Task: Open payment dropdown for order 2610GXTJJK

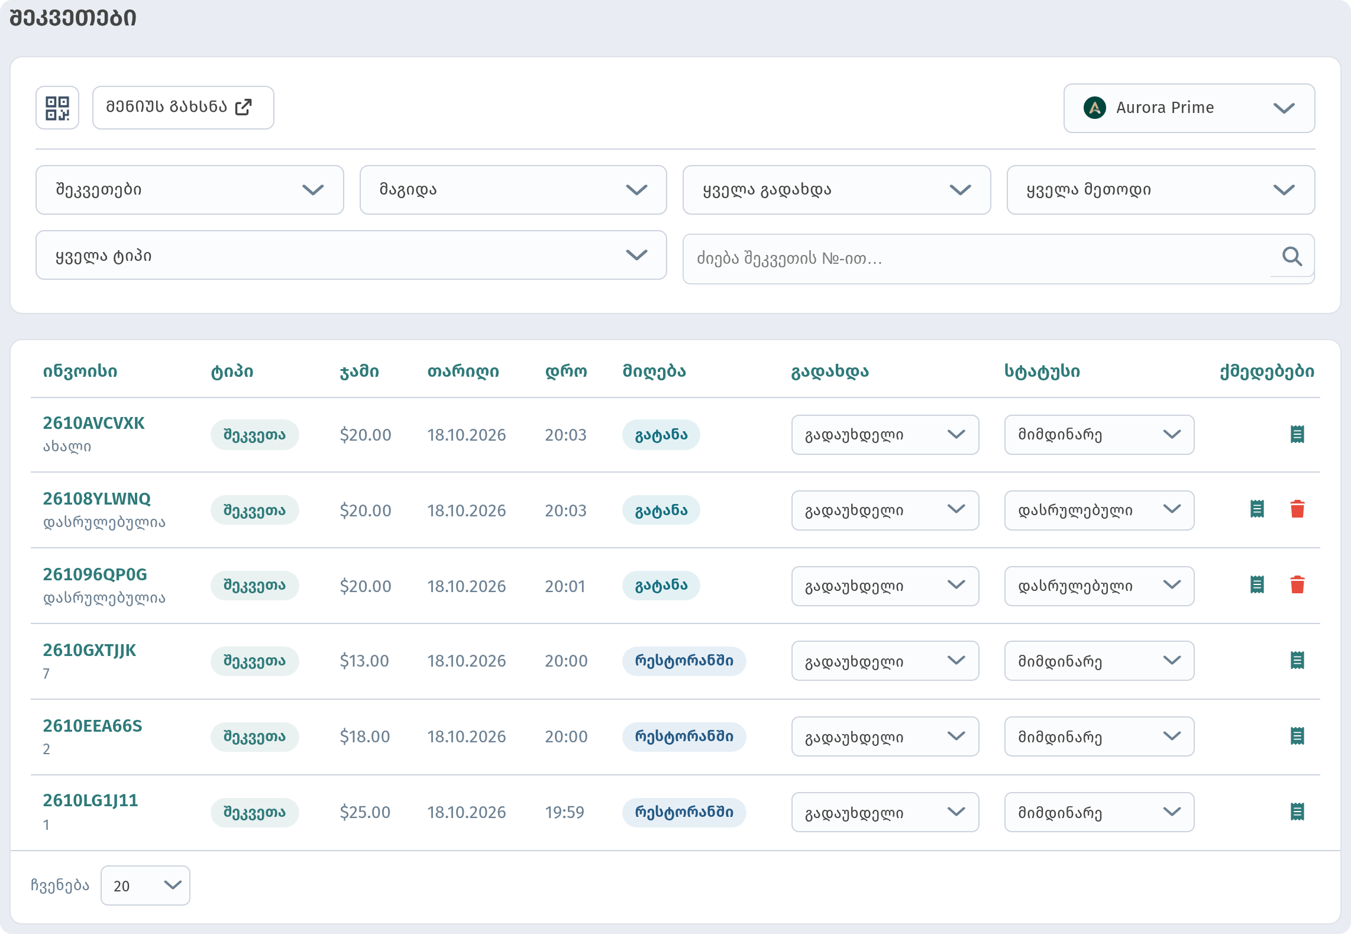Action: tap(885, 661)
